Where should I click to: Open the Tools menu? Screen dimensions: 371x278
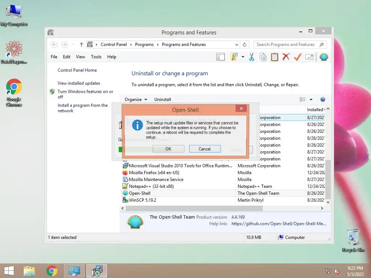(x=96, y=57)
